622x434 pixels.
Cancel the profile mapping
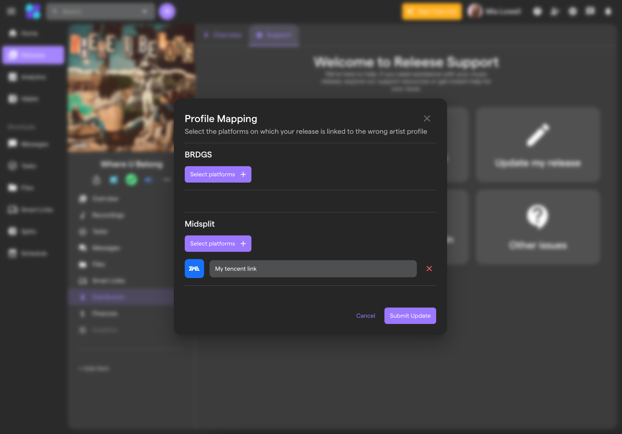[365, 316]
